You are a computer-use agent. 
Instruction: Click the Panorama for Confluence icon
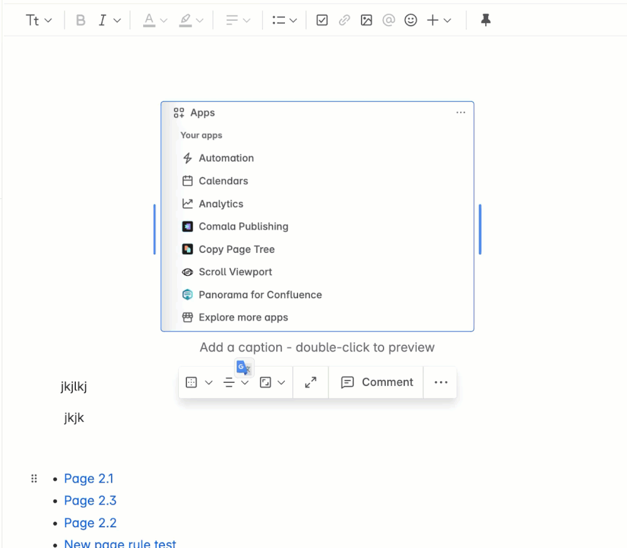point(188,295)
